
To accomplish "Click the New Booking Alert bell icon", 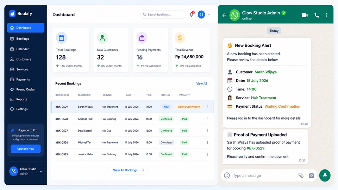I will pyautogui.click(x=230, y=45).
